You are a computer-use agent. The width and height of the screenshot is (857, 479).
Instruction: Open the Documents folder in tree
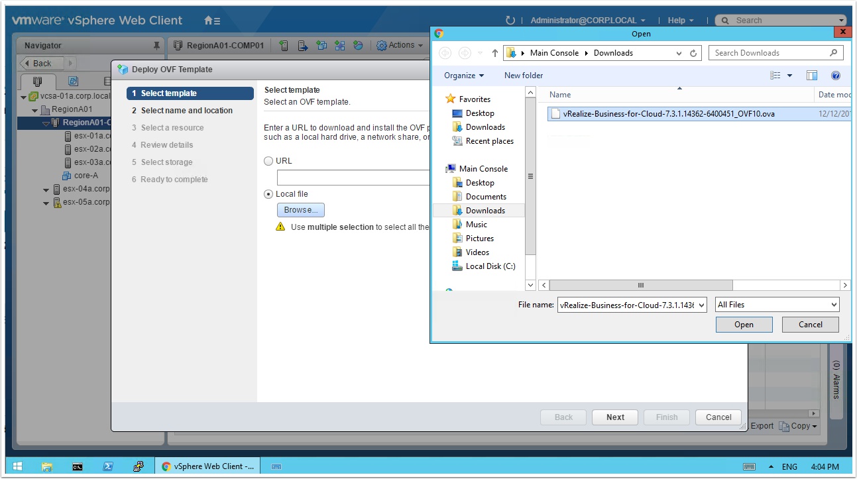[x=486, y=197]
